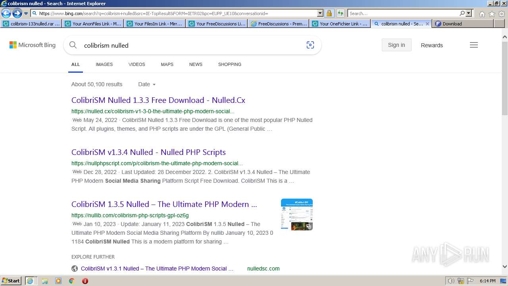Select the MAPS results tab

[x=167, y=64]
